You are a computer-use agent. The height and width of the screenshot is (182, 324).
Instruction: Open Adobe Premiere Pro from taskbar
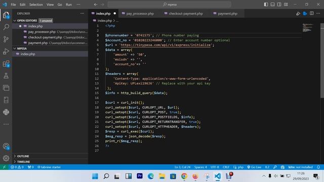point(140,176)
